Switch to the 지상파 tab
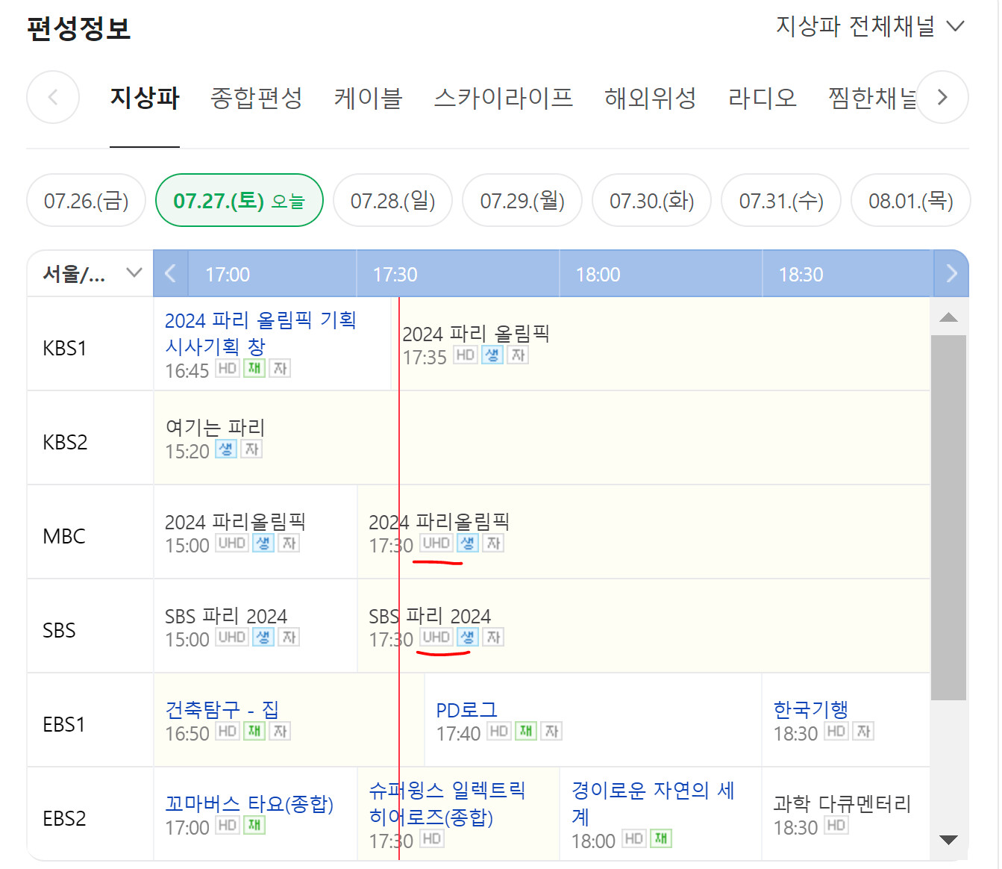1002x869 pixels. point(145,98)
